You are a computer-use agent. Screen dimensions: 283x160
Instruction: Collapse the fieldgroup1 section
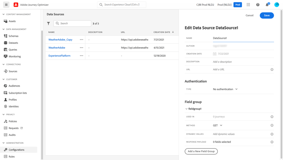[x=186, y=109]
